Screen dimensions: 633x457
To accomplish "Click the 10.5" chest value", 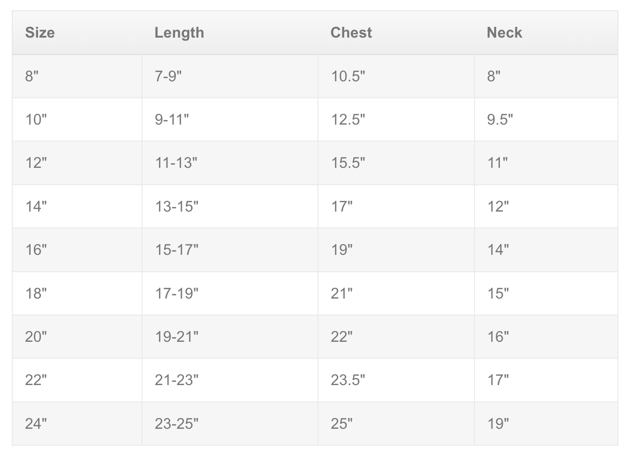I will (348, 76).
